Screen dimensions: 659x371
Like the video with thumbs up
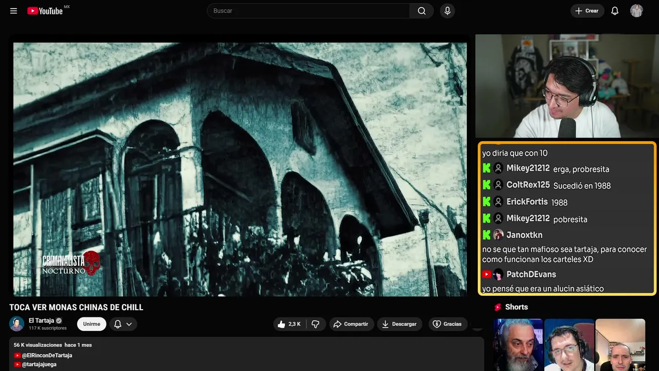tap(290, 324)
